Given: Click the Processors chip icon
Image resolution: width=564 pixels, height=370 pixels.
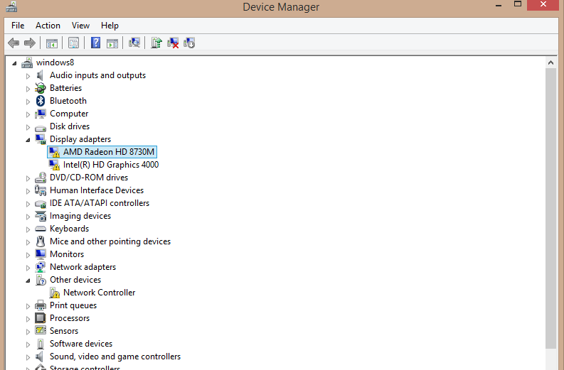Looking at the screenshot, I should (41, 318).
